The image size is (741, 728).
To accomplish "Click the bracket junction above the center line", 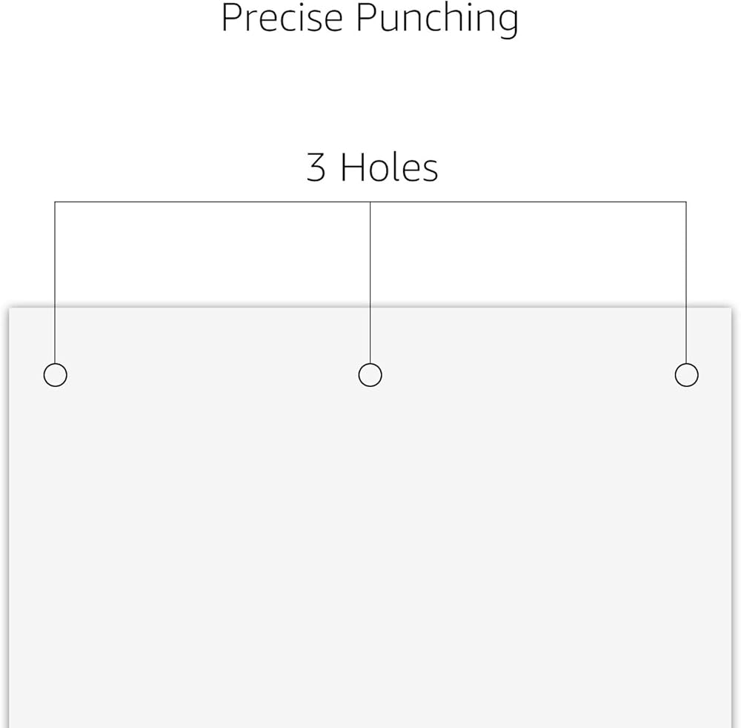I will (x=370, y=202).
